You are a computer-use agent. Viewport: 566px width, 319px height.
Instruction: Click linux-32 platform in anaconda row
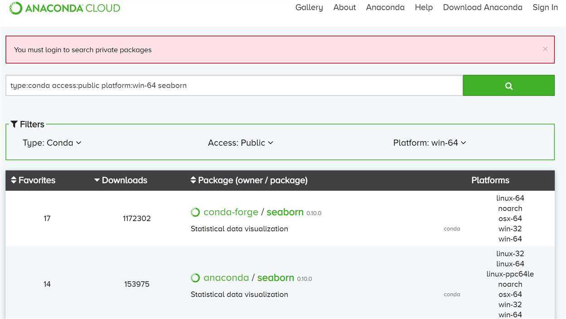click(510, 254)
